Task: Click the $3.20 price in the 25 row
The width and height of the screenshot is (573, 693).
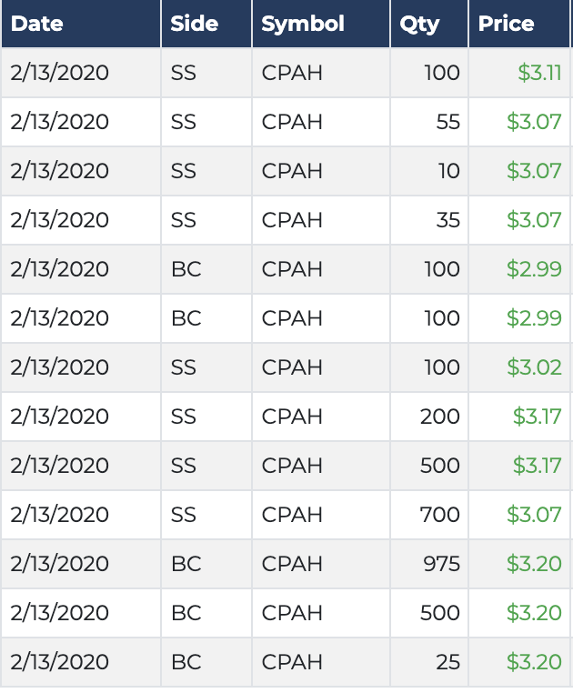Action: [534, 662]
